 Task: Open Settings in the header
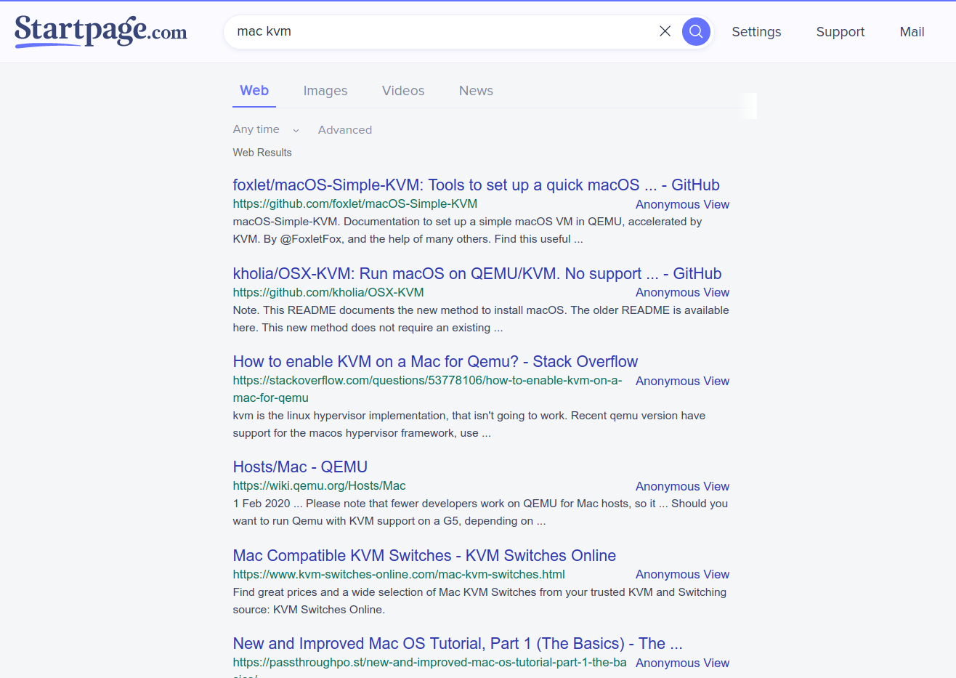pyautogui.click(x=756, y=32)
